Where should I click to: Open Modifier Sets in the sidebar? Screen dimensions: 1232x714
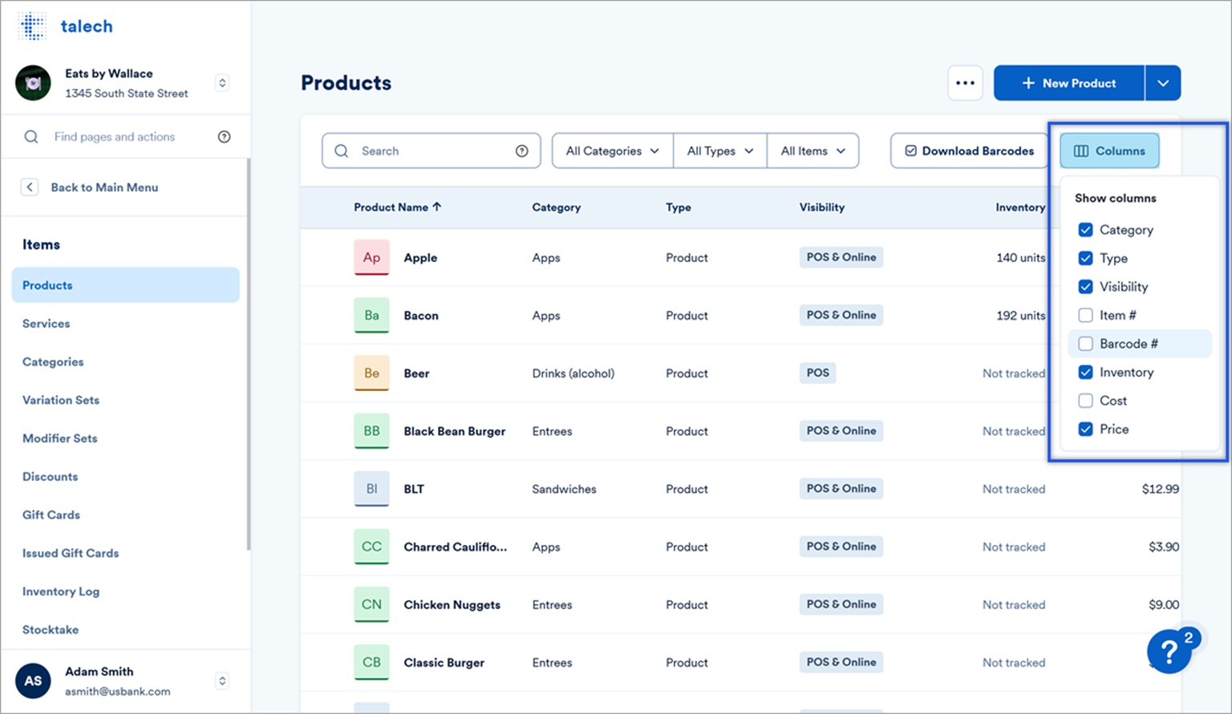point(60,438)
